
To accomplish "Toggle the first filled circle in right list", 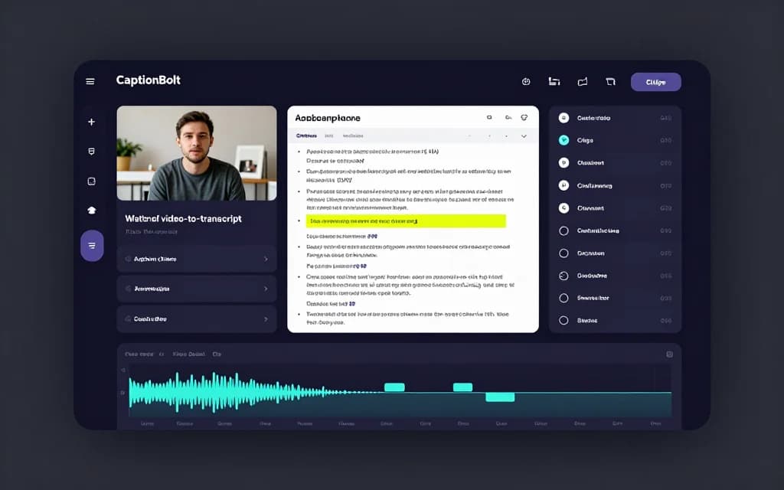I will click(x=563, y=118).
